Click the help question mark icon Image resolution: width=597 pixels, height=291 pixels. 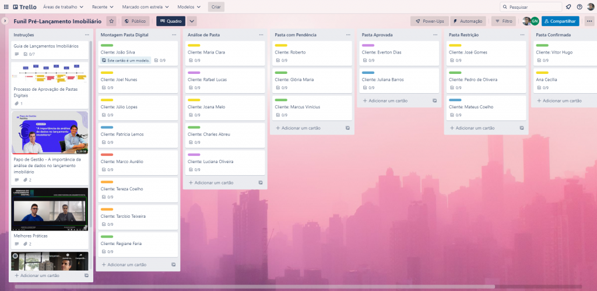(580, 7)
